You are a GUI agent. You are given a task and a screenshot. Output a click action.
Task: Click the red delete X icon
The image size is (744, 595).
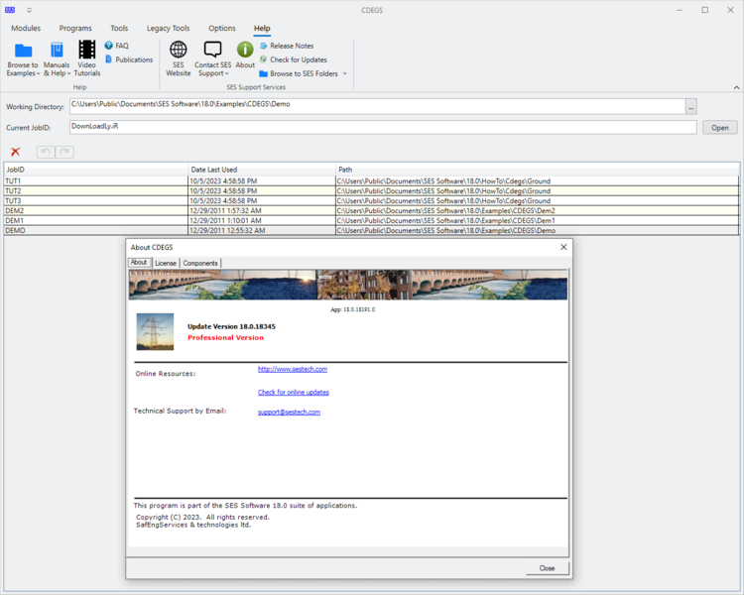click(15, 152)
